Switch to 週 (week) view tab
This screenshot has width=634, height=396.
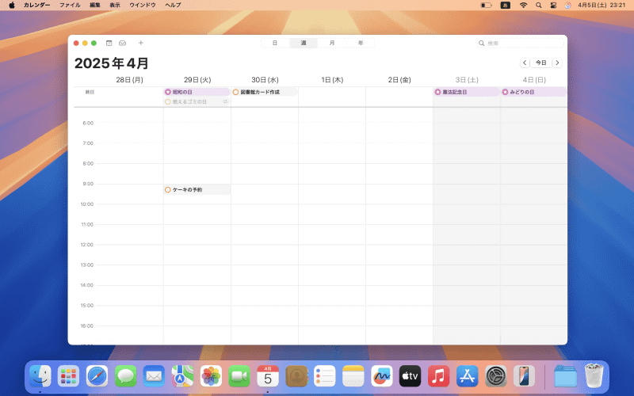[304, 43]
